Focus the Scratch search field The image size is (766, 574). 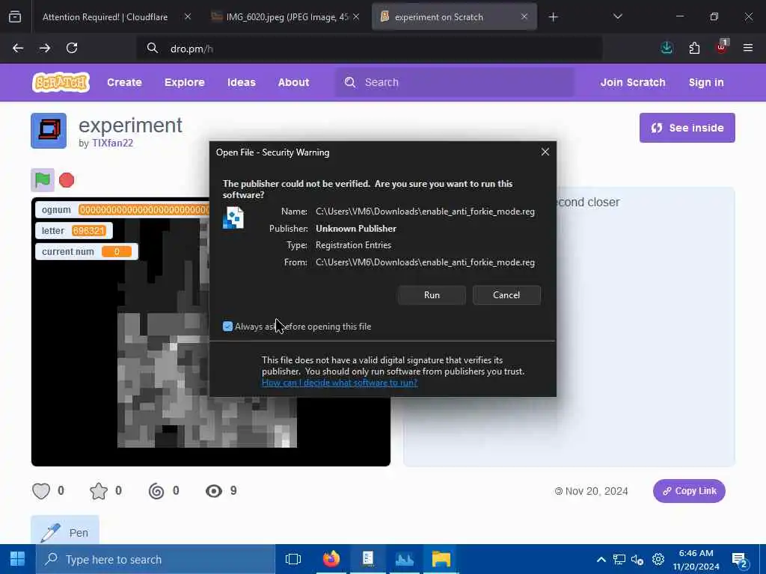click(454, 82)
